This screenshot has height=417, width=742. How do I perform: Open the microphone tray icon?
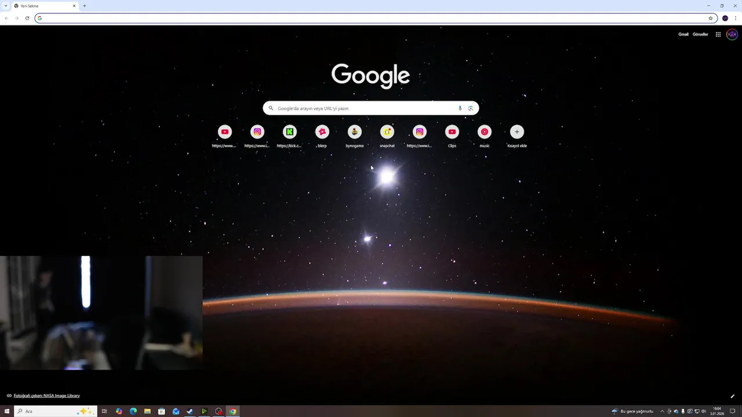tap(683, 411)
